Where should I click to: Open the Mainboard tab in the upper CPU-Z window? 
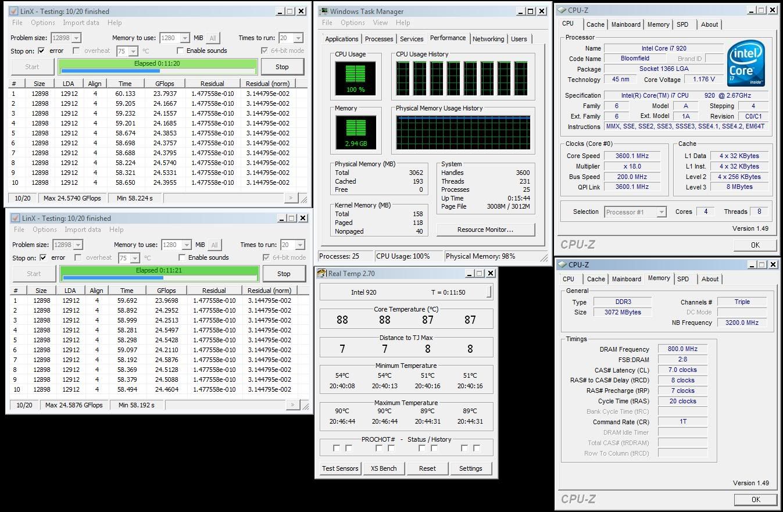pyautogui.click(x=625, y=24)
